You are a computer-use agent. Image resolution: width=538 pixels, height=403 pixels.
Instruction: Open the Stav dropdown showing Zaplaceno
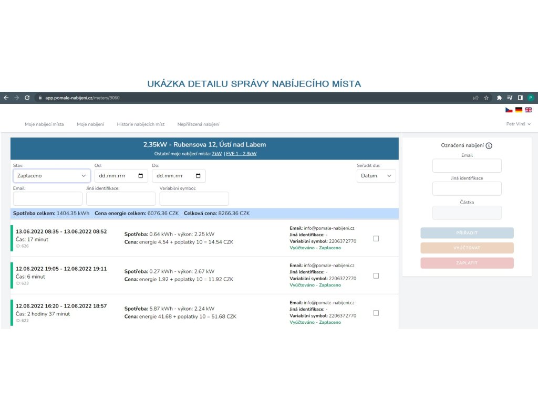point(51,176)
